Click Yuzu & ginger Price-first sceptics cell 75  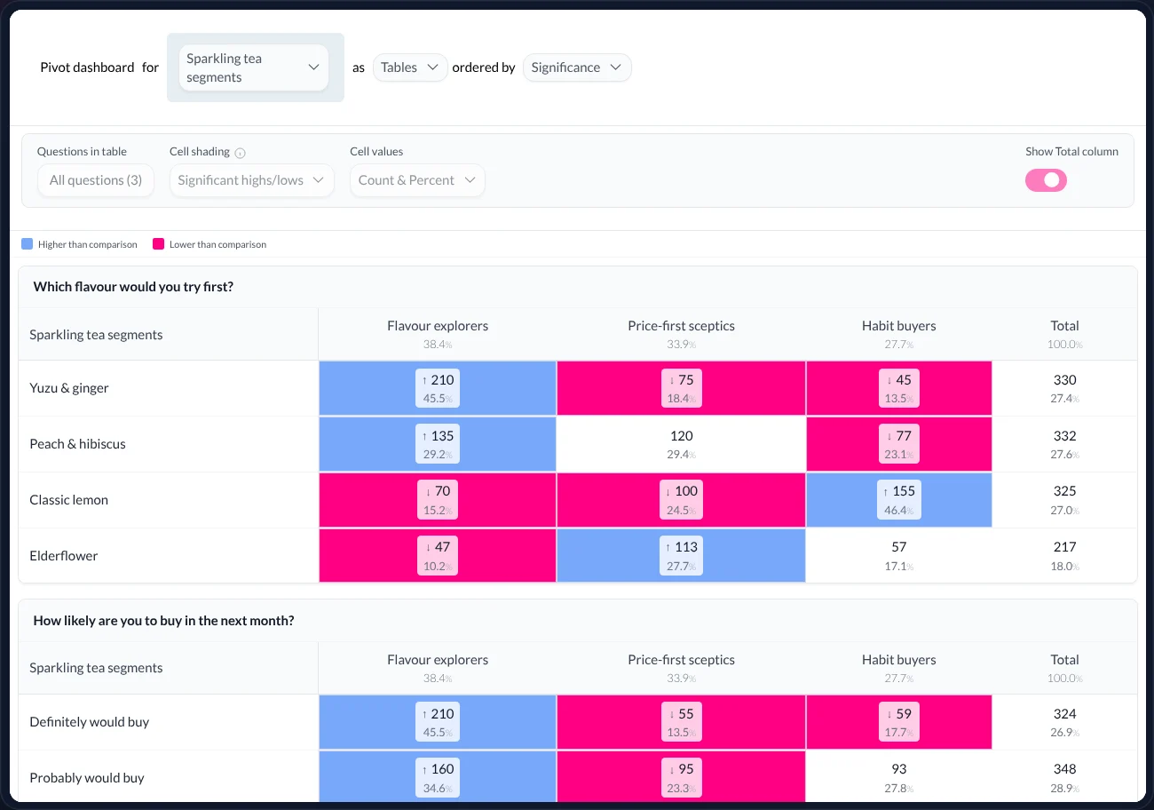point(681,388)
